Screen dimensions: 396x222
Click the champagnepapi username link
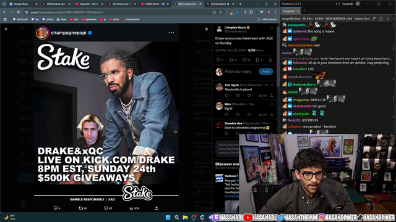click(69, 33)
